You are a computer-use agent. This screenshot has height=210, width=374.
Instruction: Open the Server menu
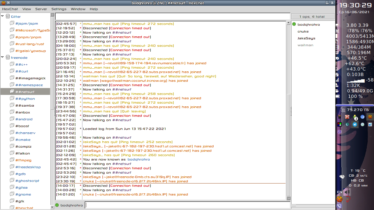pyautogui.click(x=41, y=9)
